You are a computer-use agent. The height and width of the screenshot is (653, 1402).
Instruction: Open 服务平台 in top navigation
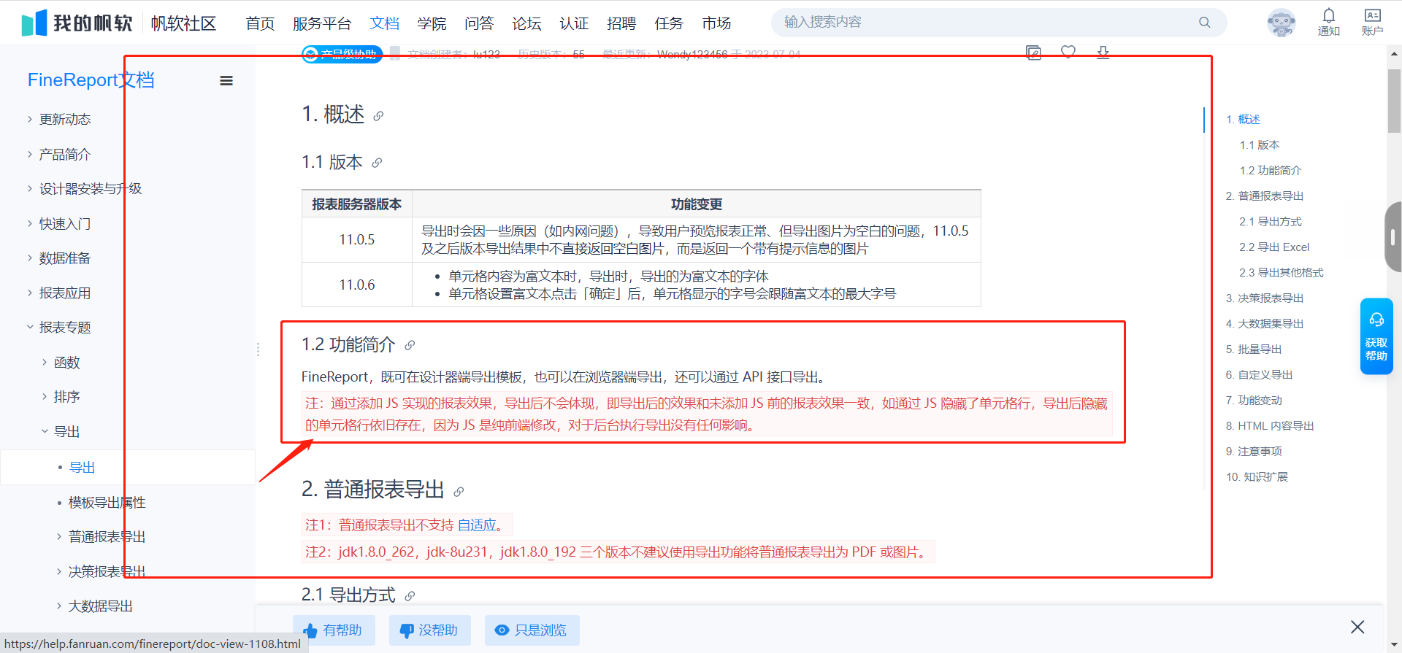[x=322, y=23]
